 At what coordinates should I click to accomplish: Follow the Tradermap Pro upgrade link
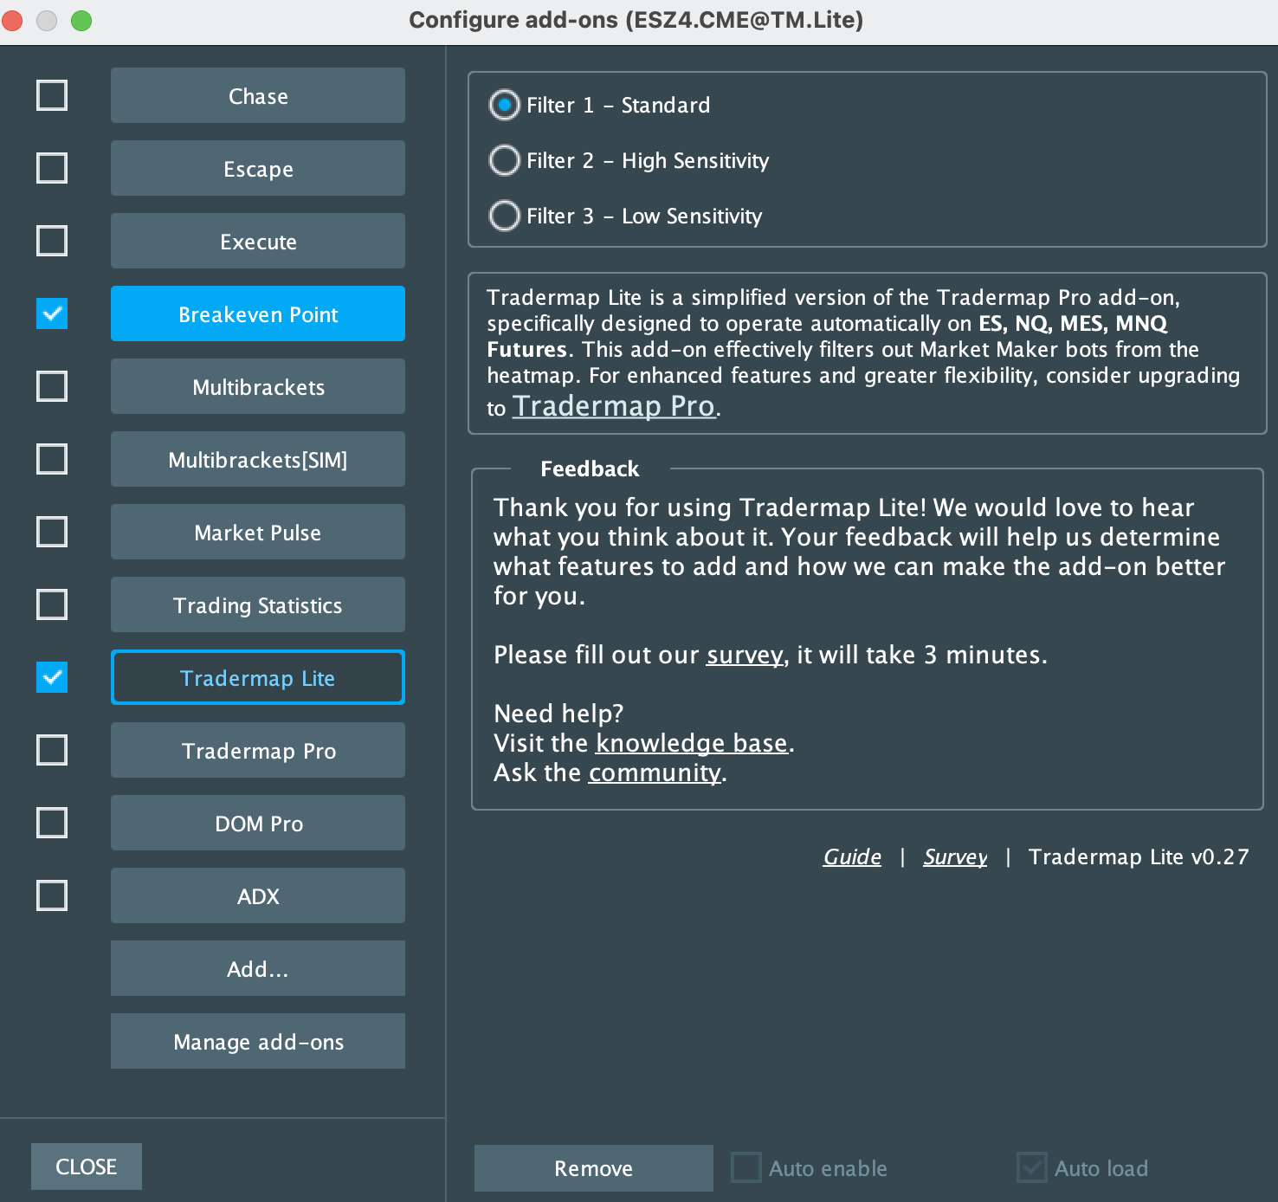click(614, 406)
